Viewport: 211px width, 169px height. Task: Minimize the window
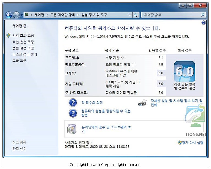point(183,6)
